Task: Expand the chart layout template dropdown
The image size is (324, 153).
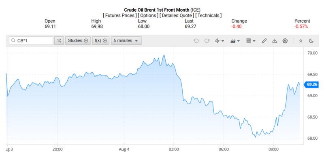Action: 251,41
